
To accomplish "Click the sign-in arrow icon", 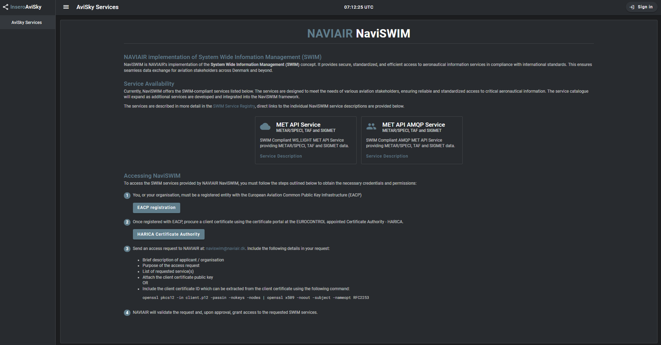I will tap(632, 7).
